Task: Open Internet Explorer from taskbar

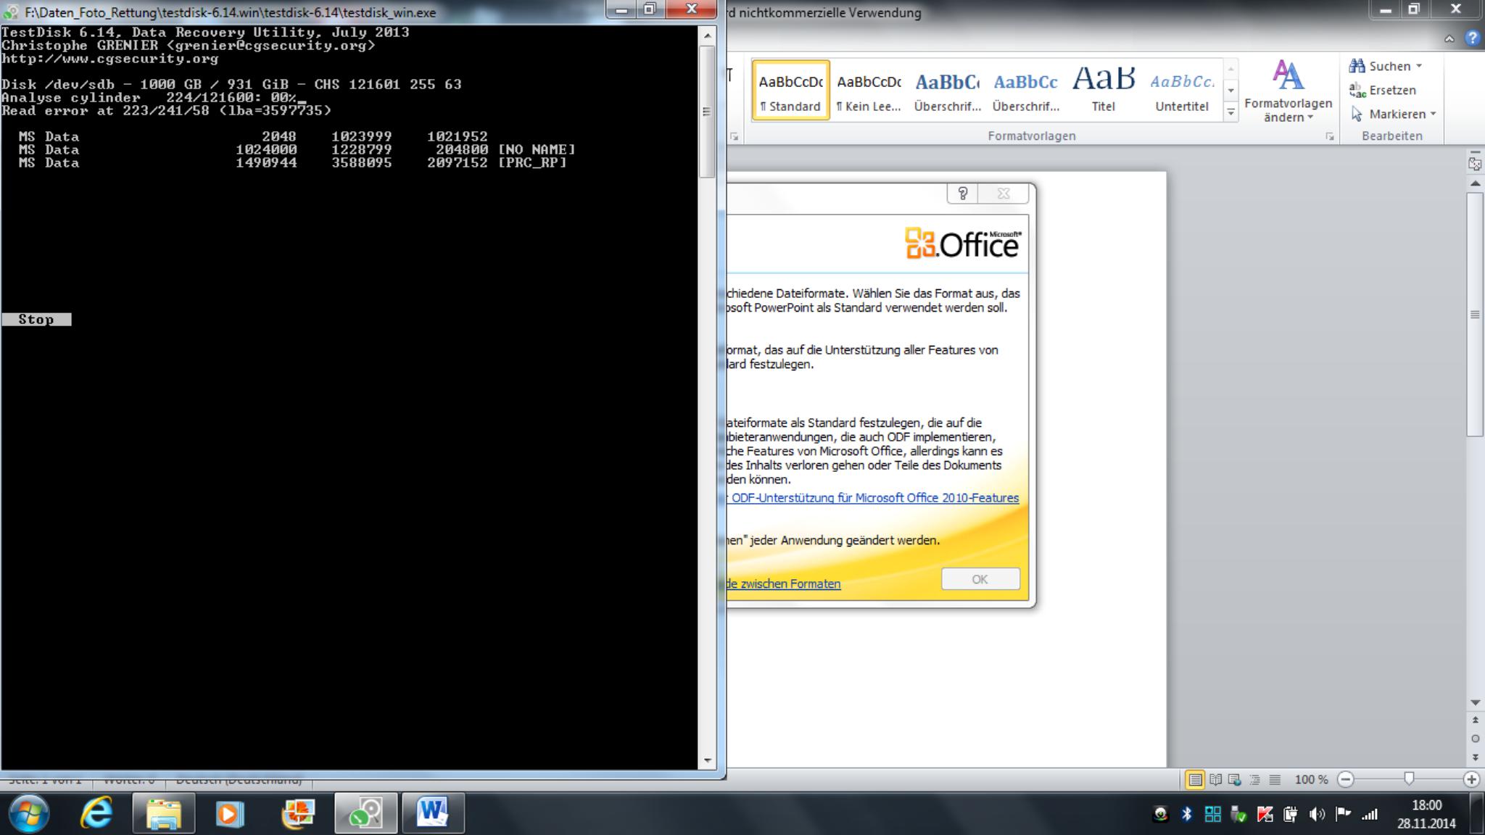Action: pyautogui.click(x=96, y=813)
